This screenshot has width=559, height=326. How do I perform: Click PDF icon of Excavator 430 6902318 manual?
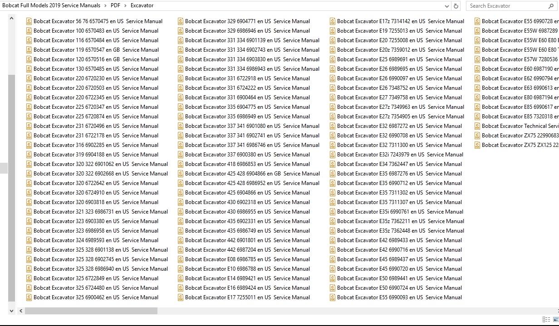pos(181,202)
